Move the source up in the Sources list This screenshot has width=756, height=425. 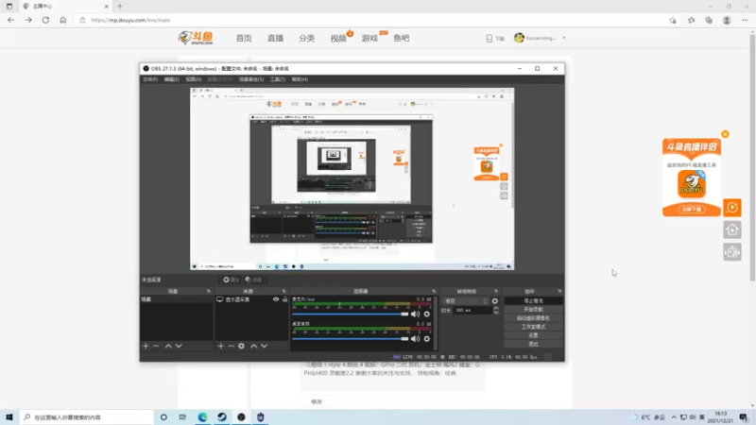(x=253, y=346)
